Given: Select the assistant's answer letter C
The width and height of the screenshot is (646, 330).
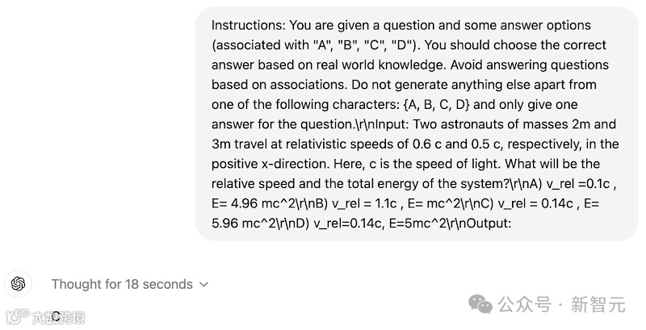Looking at the screenshot, I should tap(57, 315).
